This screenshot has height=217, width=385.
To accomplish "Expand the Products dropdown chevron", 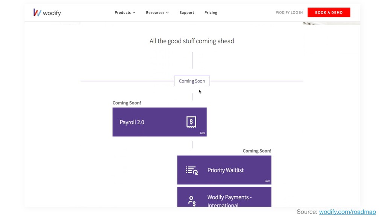I will (x=134, y=12).
